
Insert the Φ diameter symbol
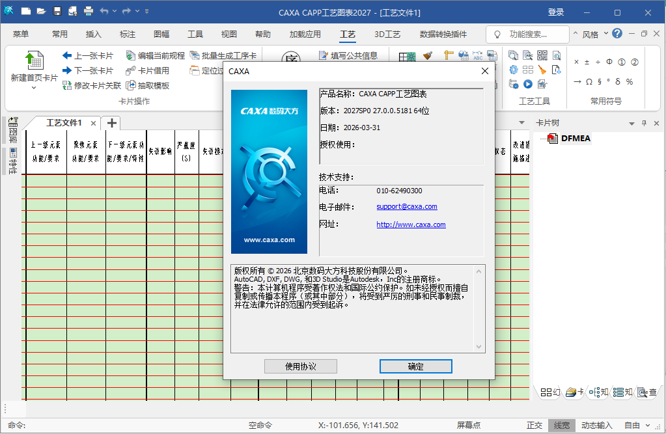[609, 62]
